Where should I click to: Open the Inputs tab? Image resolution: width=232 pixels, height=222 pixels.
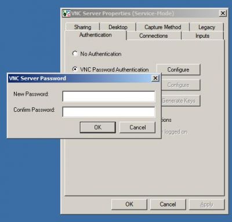[x=202, y=36]
